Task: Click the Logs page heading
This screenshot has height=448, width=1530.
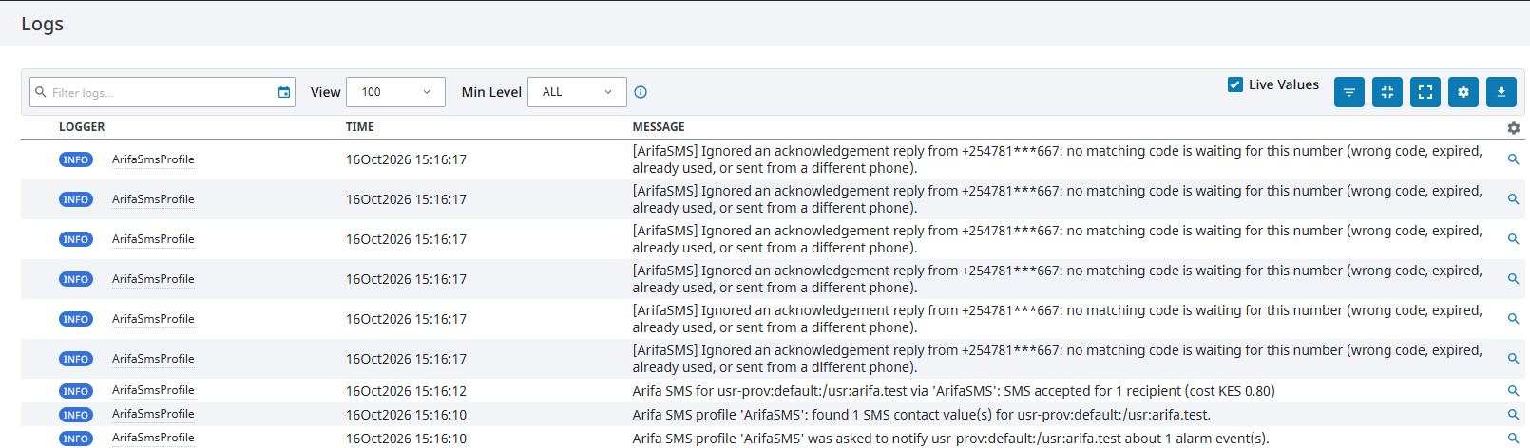Action: 42,24
